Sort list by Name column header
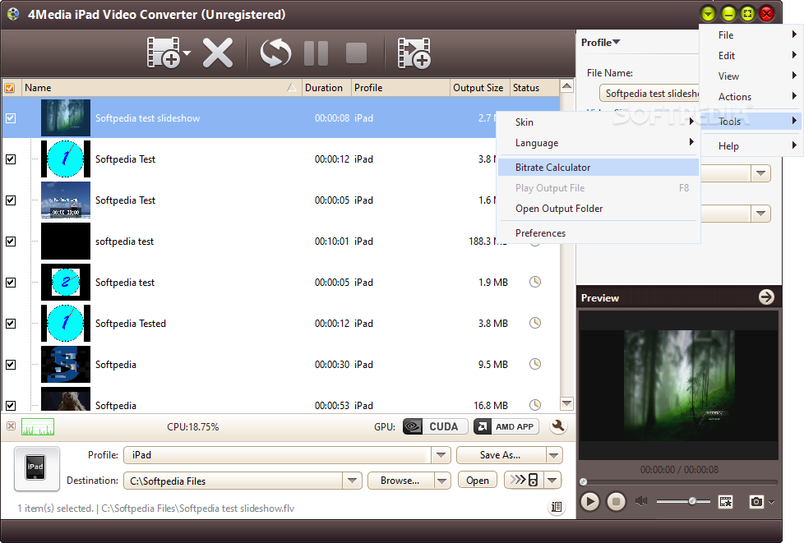Viewport: 804px width, 543px height. [159, 88]
